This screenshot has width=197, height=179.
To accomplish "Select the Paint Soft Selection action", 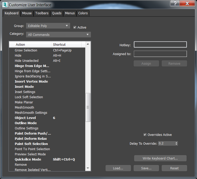I will point(31,144).
